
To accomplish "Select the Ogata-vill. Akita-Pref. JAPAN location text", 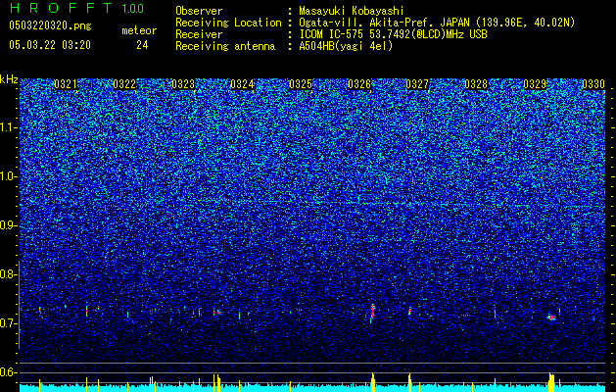I will click(437, 23).
